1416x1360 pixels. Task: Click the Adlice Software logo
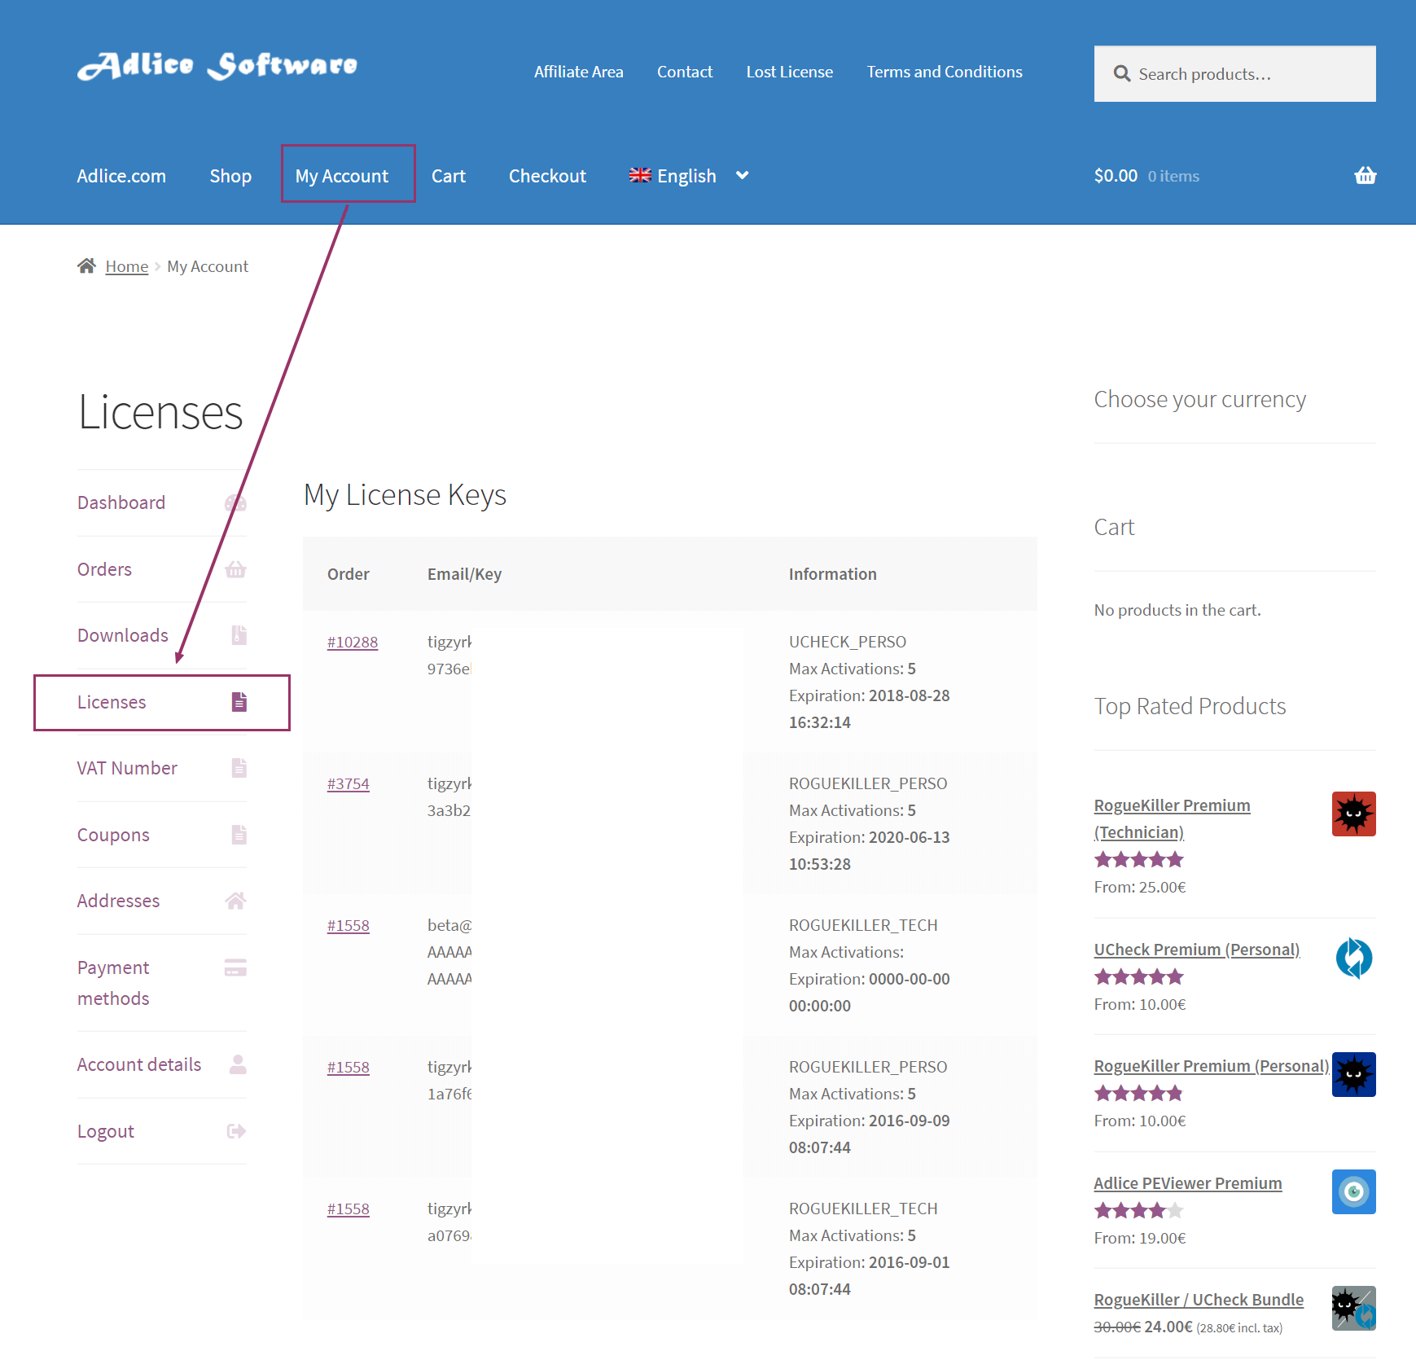click(217, 66)
